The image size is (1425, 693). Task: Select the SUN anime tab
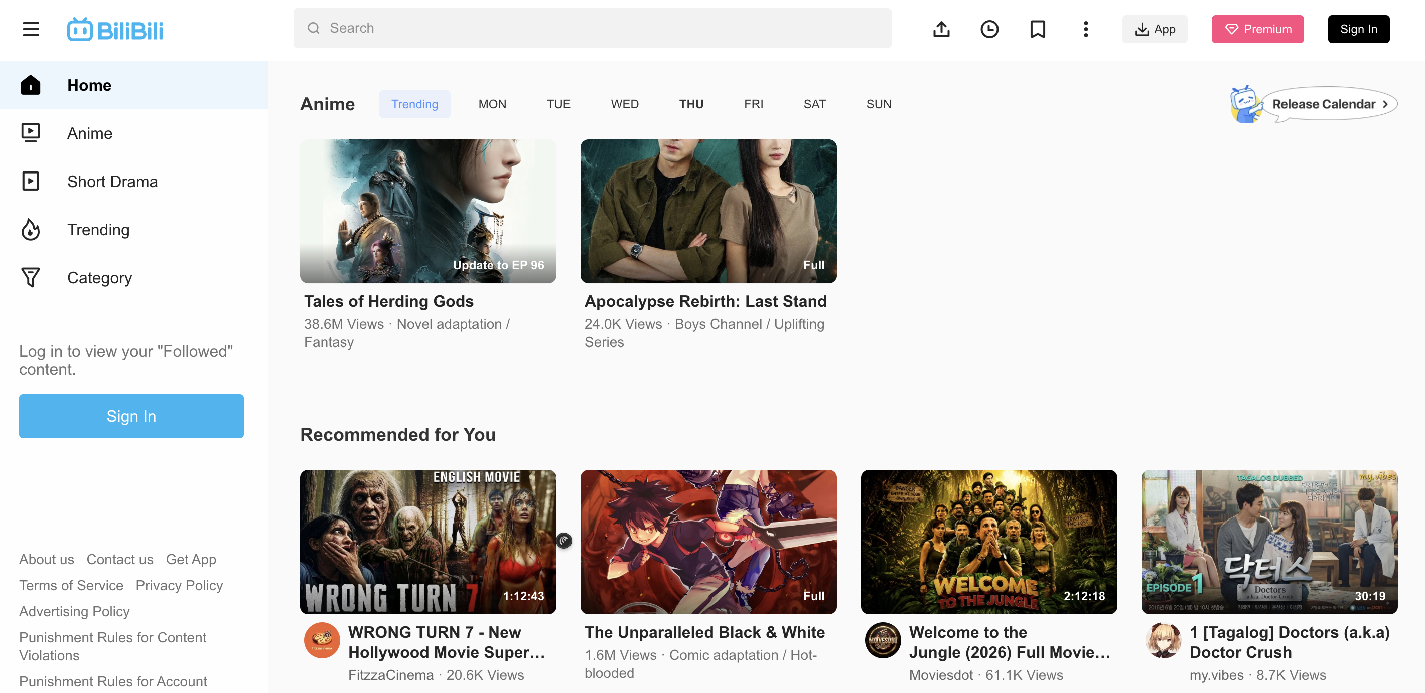(879, 104)
